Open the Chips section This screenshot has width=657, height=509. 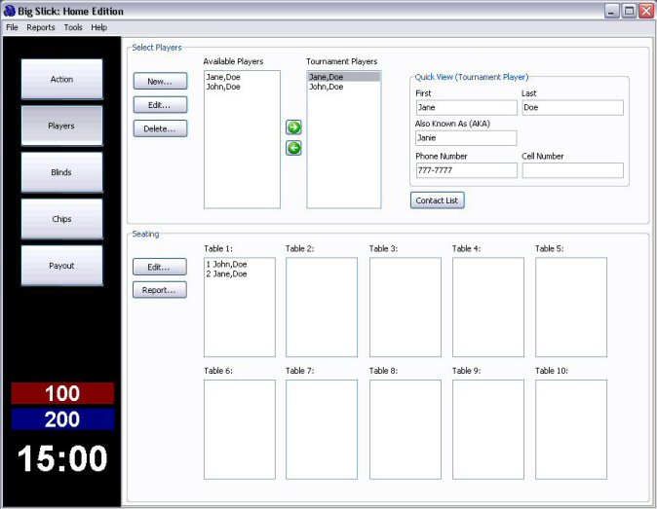pyautogui.click(x=62, y=219)
